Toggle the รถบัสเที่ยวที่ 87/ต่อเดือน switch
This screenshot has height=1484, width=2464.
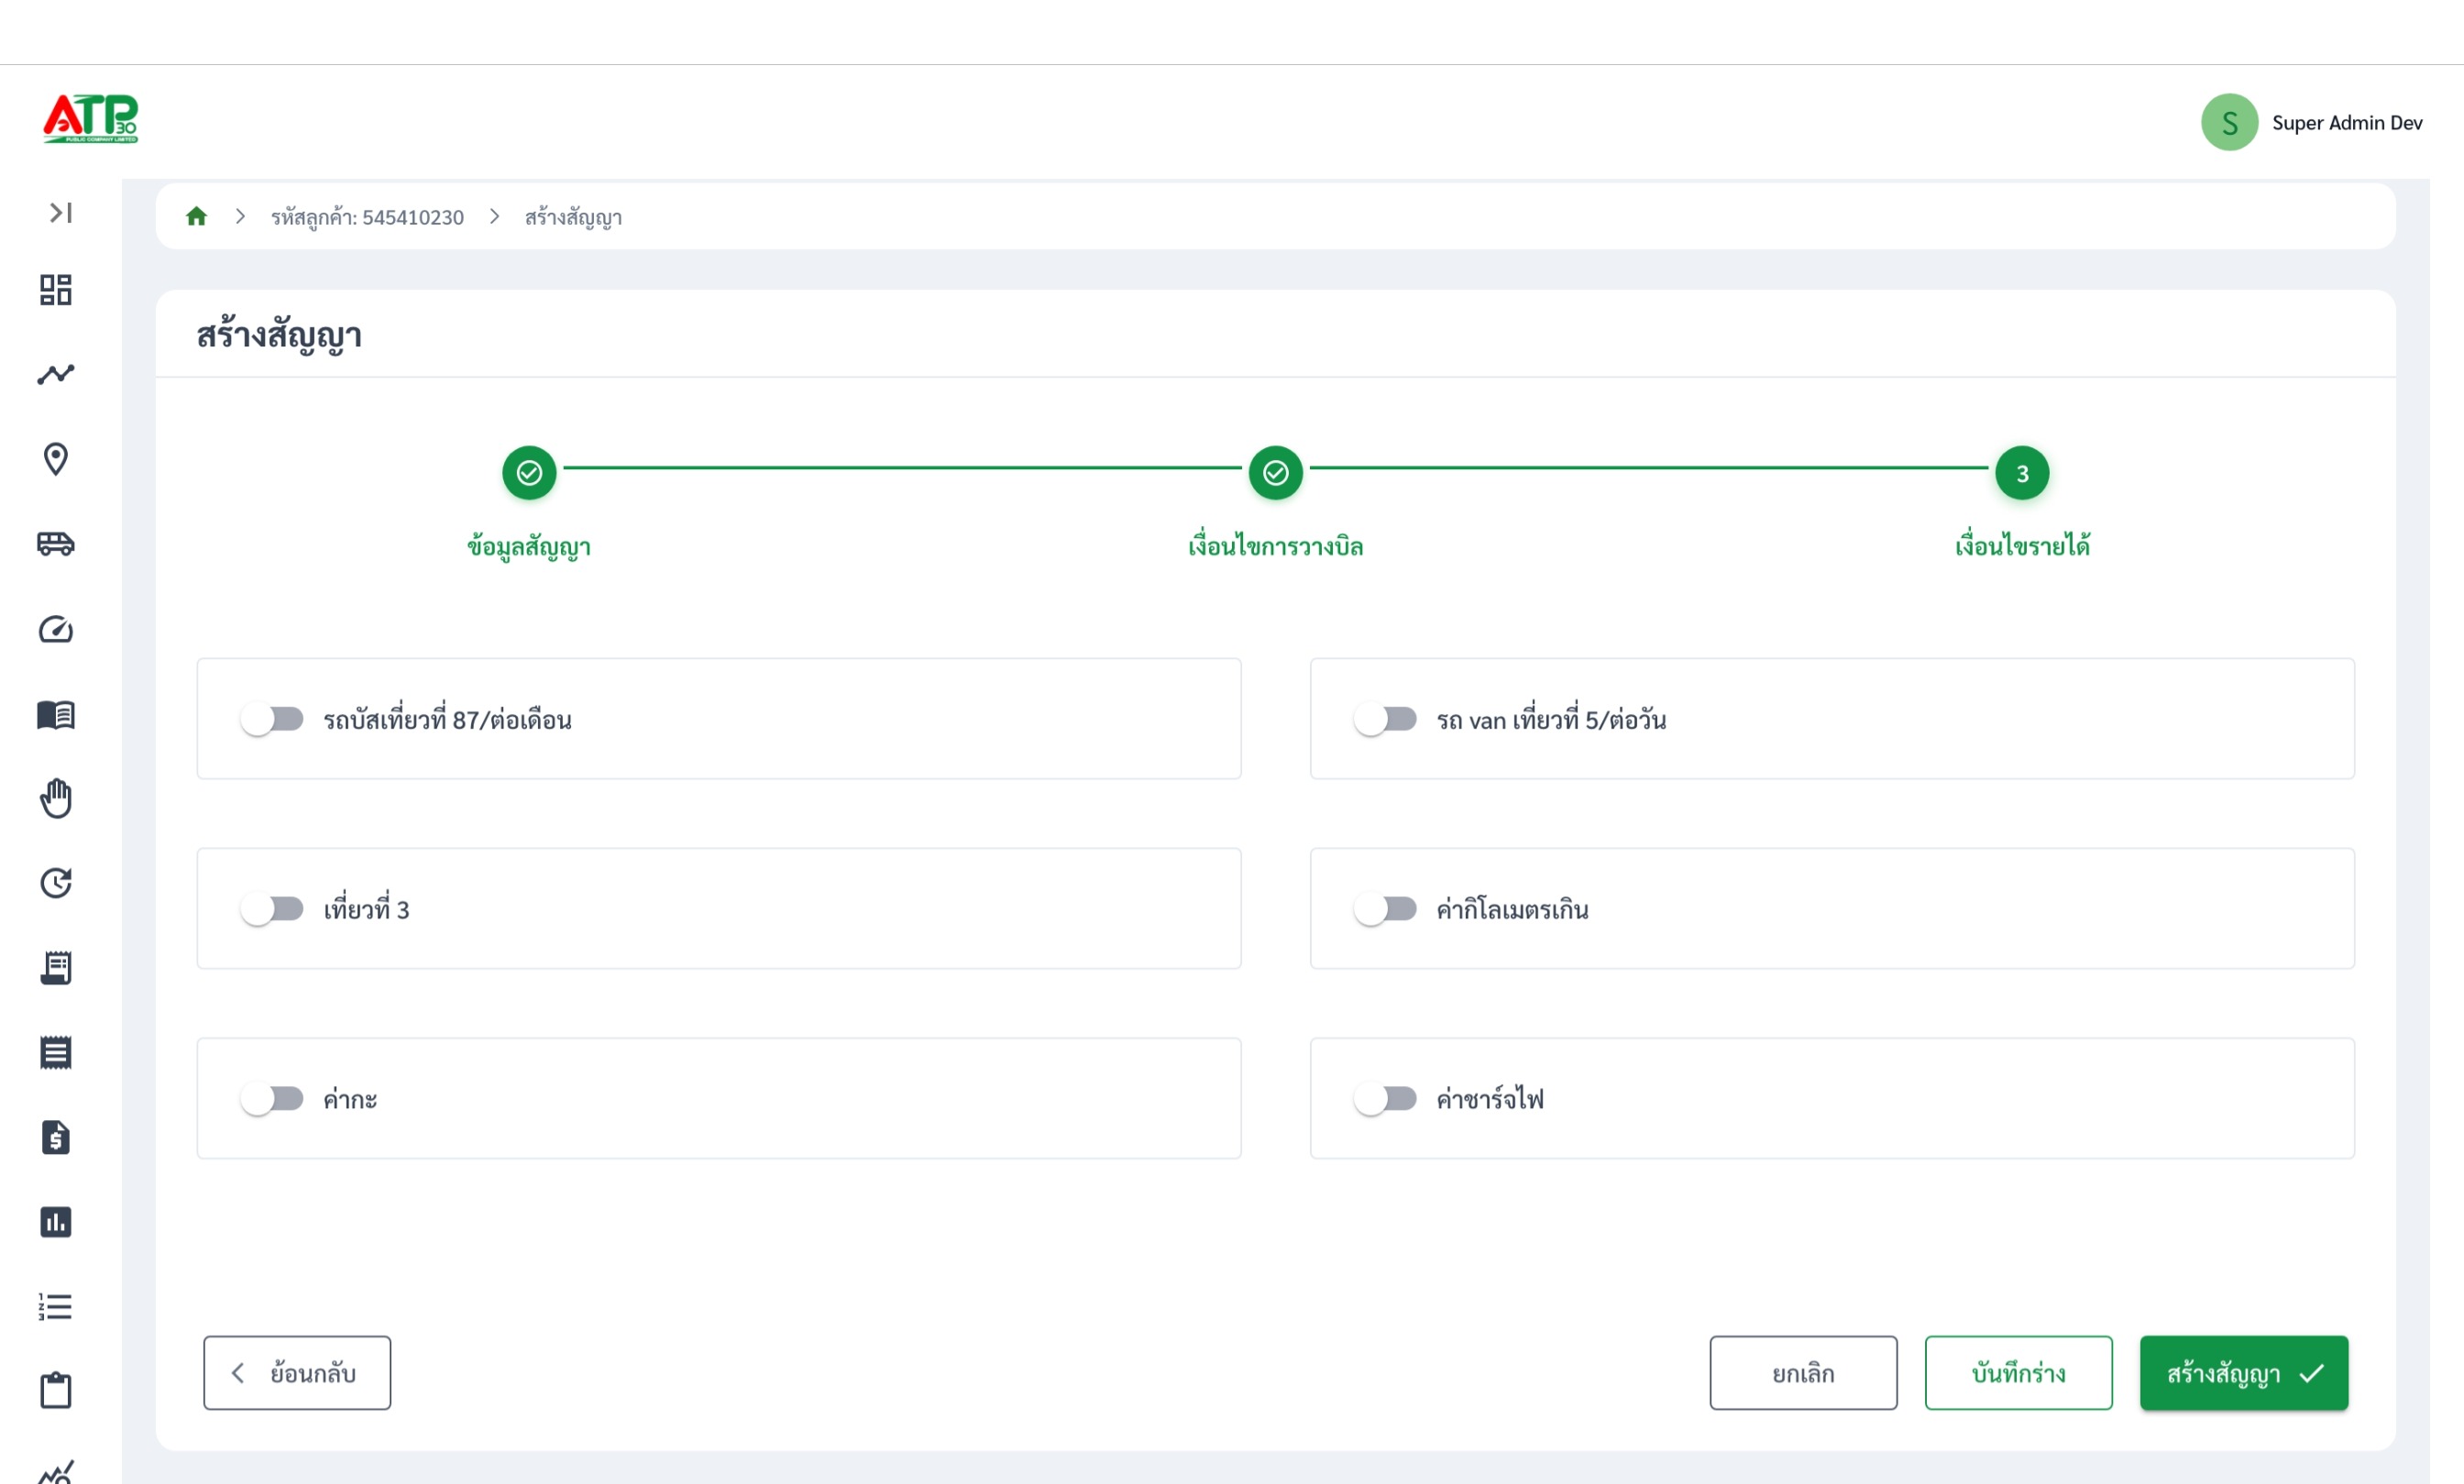click(x=271, y=719)
